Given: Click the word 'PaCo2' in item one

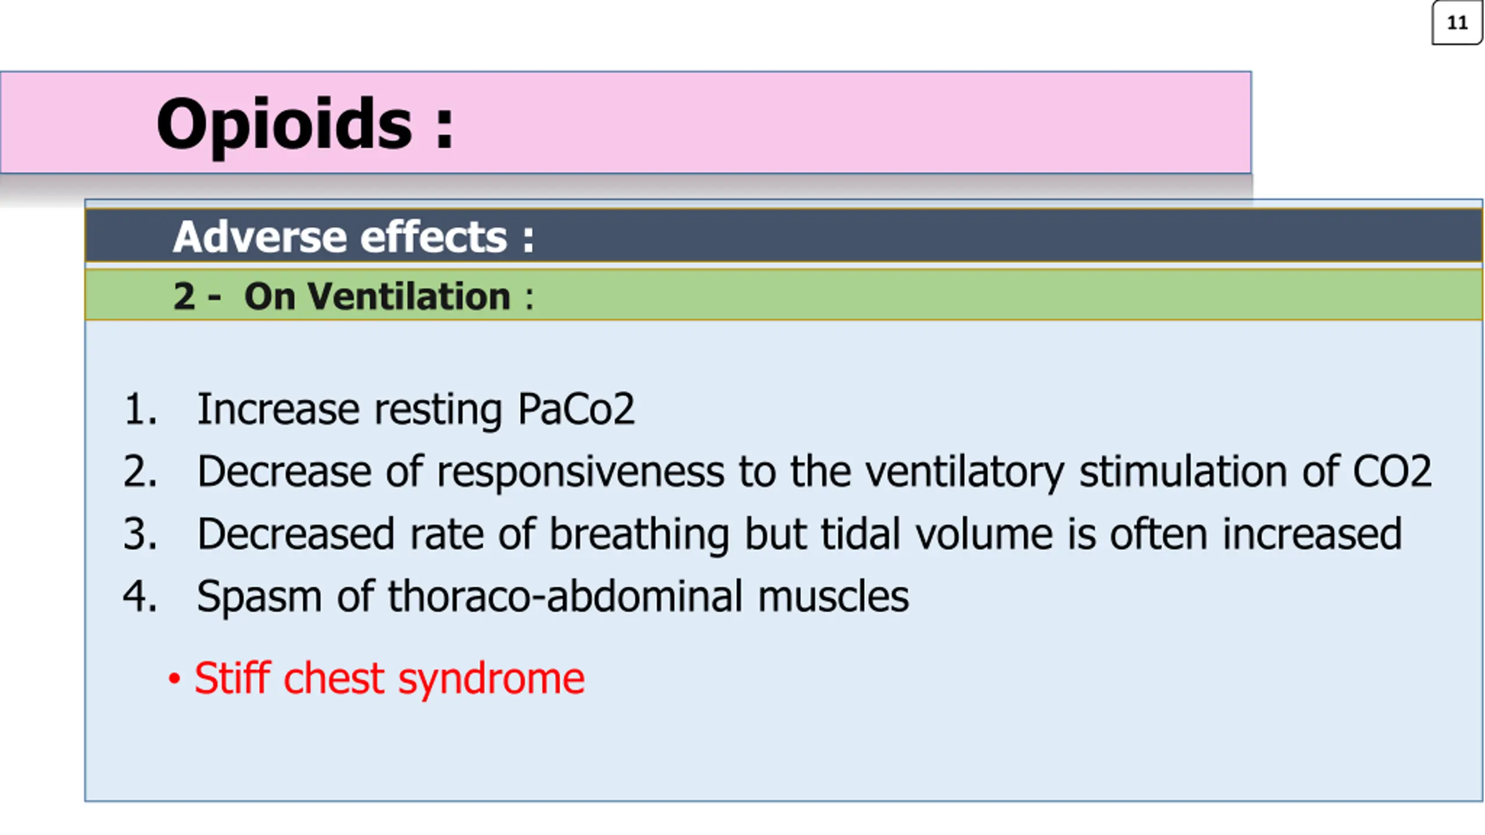Looking at the screenshot, I should click(576, 409).
